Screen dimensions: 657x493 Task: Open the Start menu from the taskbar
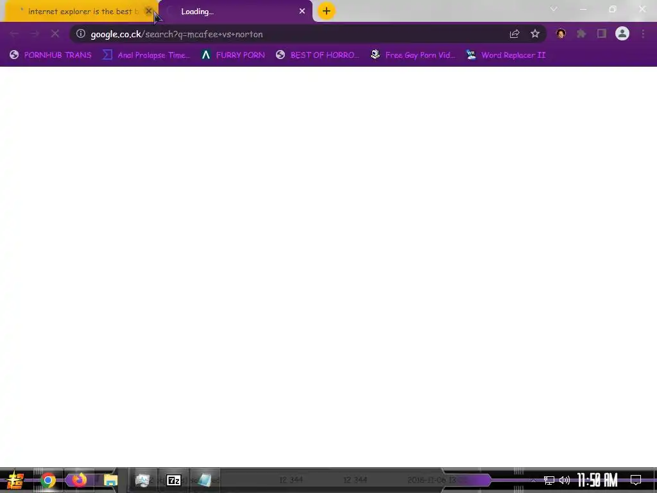point(15,480)
